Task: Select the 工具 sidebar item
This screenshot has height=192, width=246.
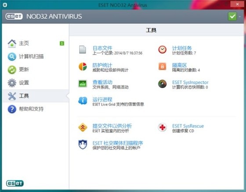Action: 36,96
